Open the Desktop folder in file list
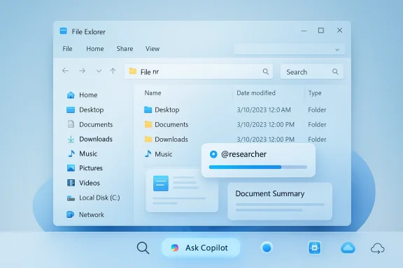This screenshot has width=403, height=268. [x=162, y=110]
